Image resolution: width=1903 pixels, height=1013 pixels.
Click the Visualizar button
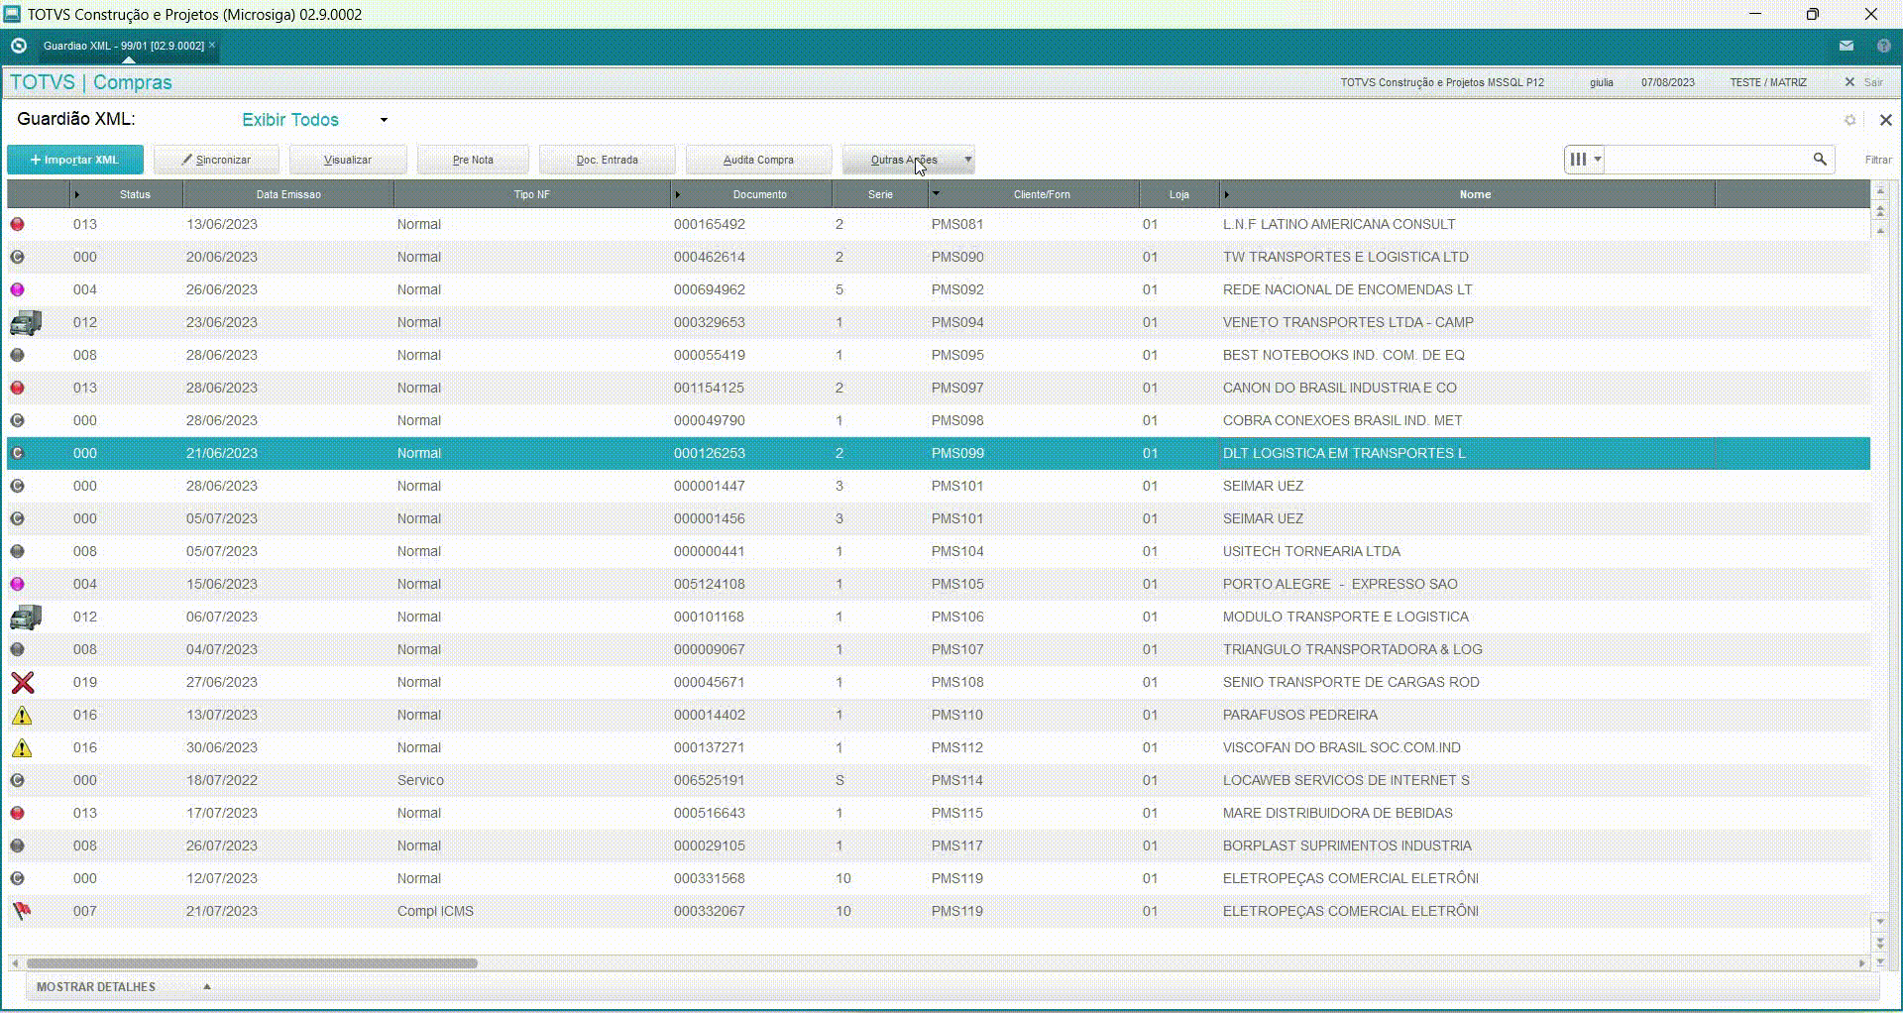348,160
